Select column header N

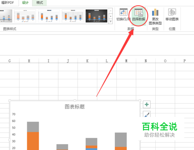pyautogui.click(x=146, y=61)
